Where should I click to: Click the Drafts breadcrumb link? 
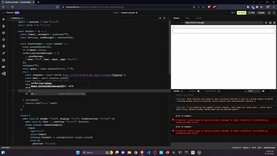[x=116, y=13]
